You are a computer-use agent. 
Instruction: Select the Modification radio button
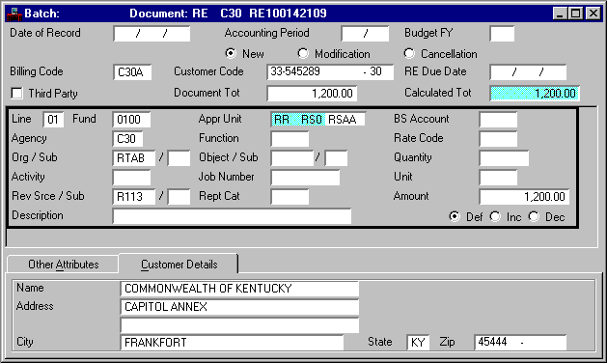click(303, 53)
